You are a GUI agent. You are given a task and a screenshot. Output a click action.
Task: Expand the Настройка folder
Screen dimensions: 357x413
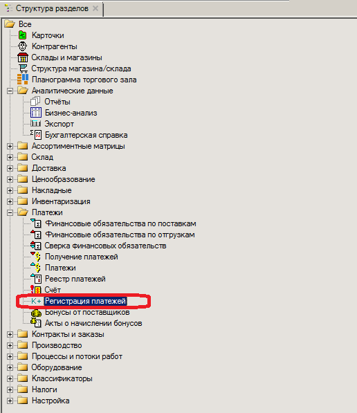(x=10, y=401)
